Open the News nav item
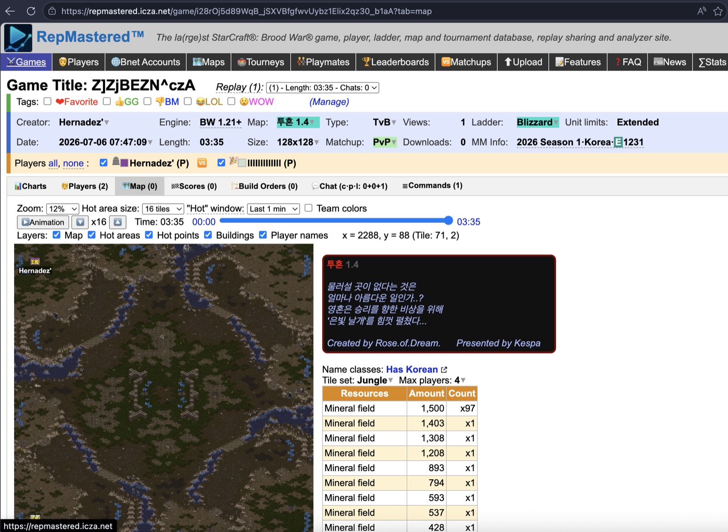This screenshot has width=728, height=532. pos(670,62)
